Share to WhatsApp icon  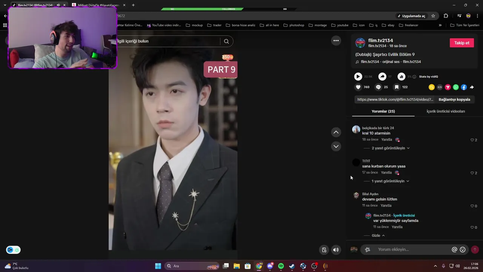[x=456, y=87]
